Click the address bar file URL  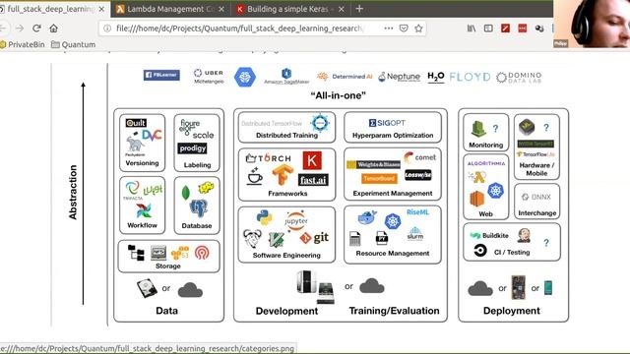coord(239,29)
